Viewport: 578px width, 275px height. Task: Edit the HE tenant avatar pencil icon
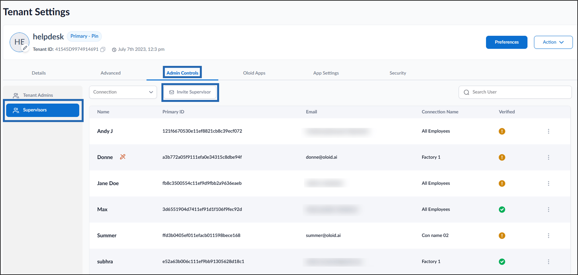click(x=25, y=48)
